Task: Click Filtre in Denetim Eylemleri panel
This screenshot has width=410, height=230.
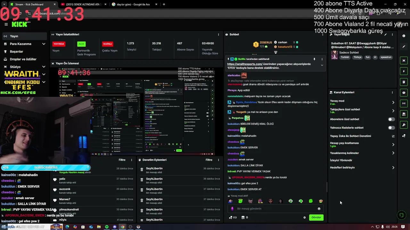Action: [209, 160]
